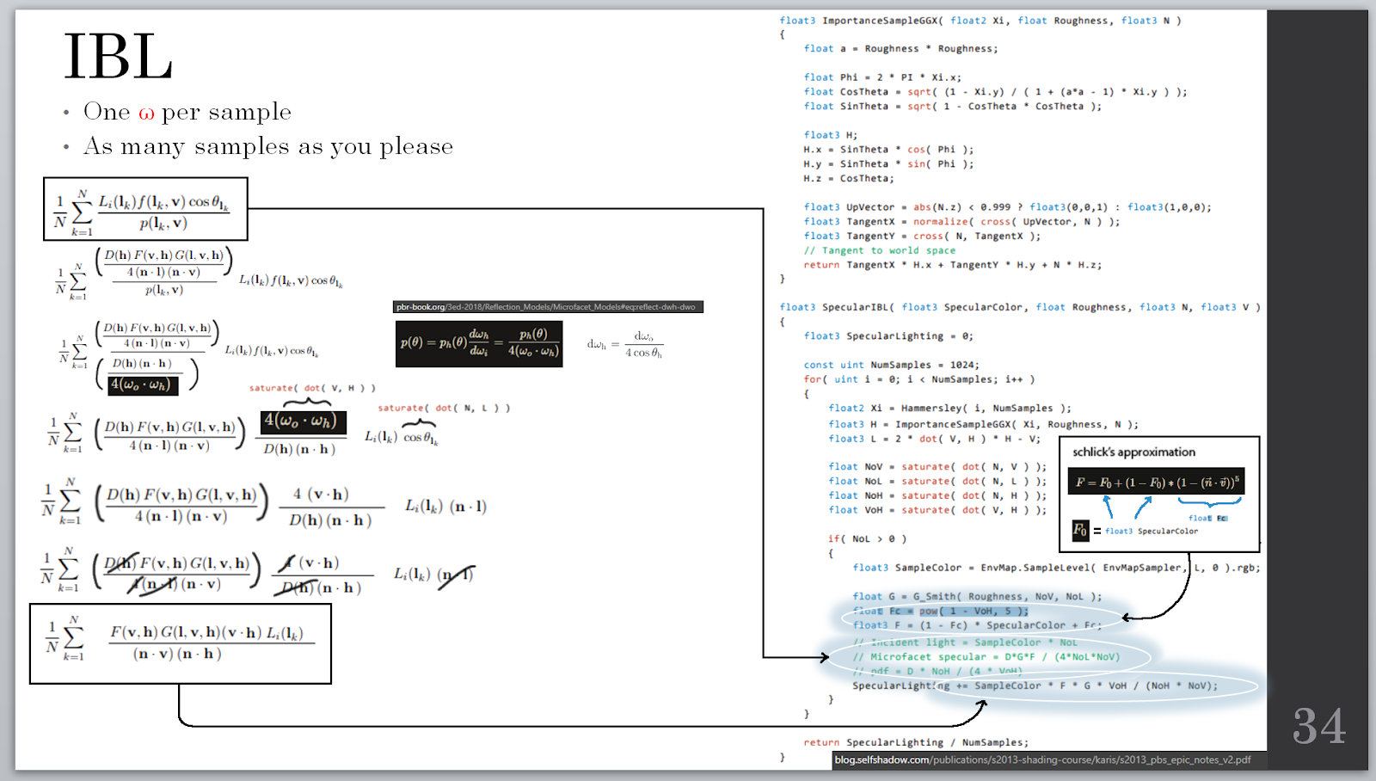Viewport: 1376px width, 781px height.
Task: Click 'if( NoL > 0 )' code line
Action: coord(868,539)
